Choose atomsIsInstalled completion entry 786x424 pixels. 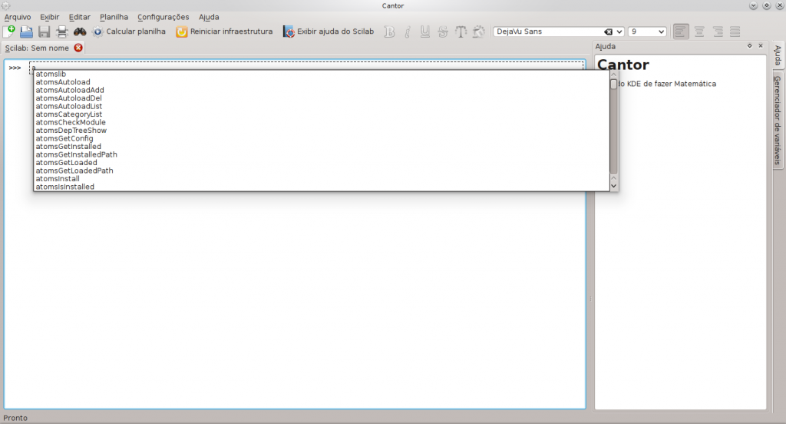point(322,187)
